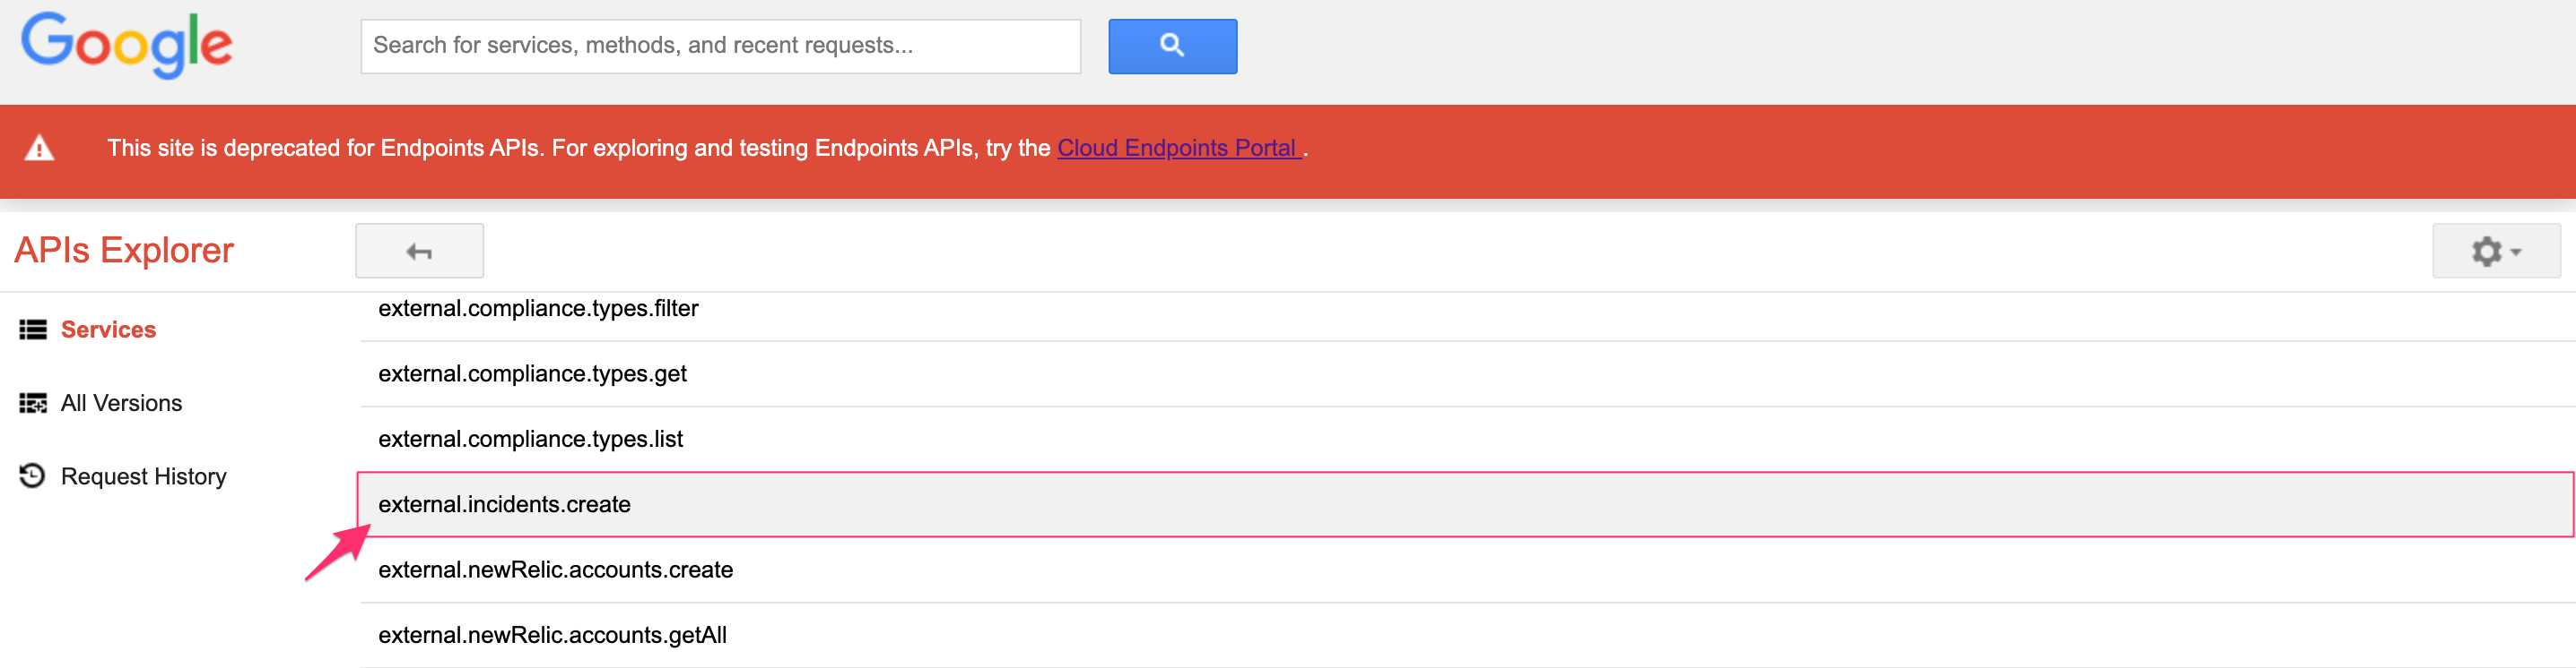Select external.newRelic.accounts.create method
This screenshot has width=2576, height=668.
(555, 570)
